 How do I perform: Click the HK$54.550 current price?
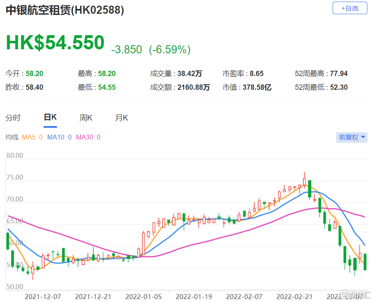(55, 43)
